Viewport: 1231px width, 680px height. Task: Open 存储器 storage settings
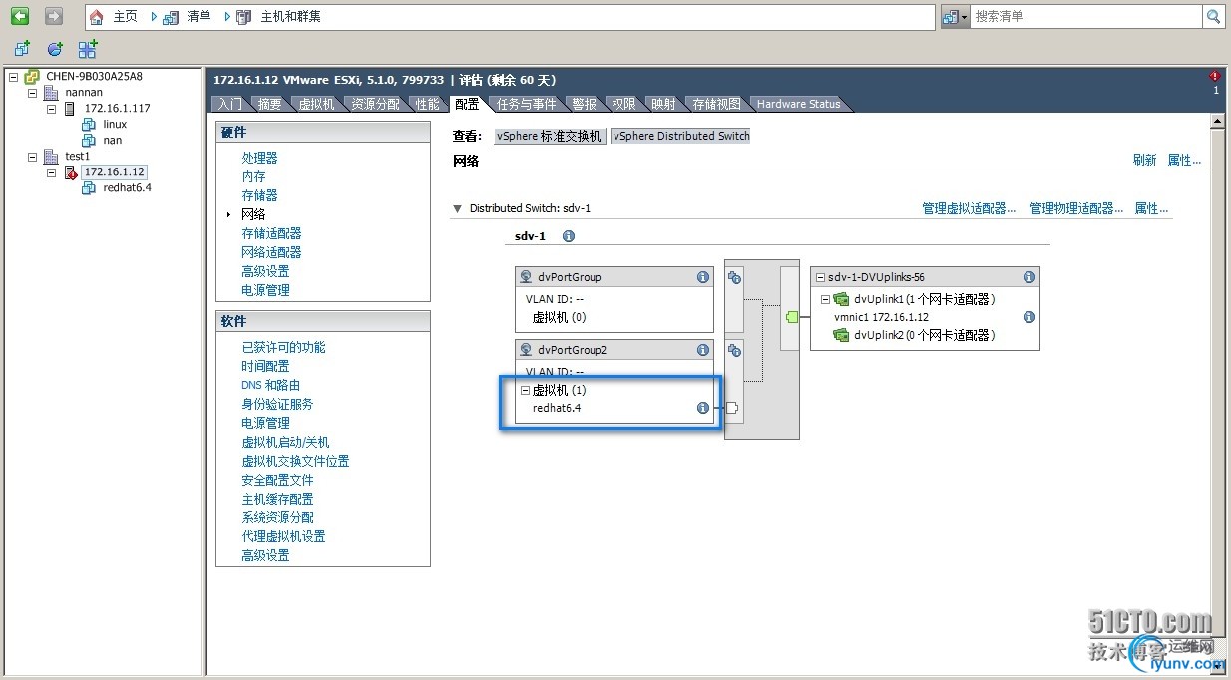259,195
